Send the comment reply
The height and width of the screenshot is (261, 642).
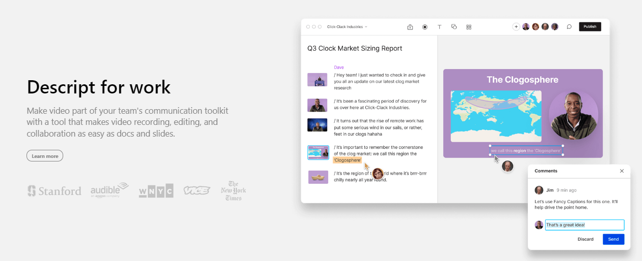[613, 239]
